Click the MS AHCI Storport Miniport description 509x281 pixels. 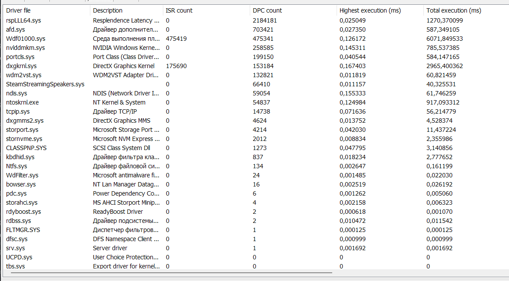click(126, 202)
